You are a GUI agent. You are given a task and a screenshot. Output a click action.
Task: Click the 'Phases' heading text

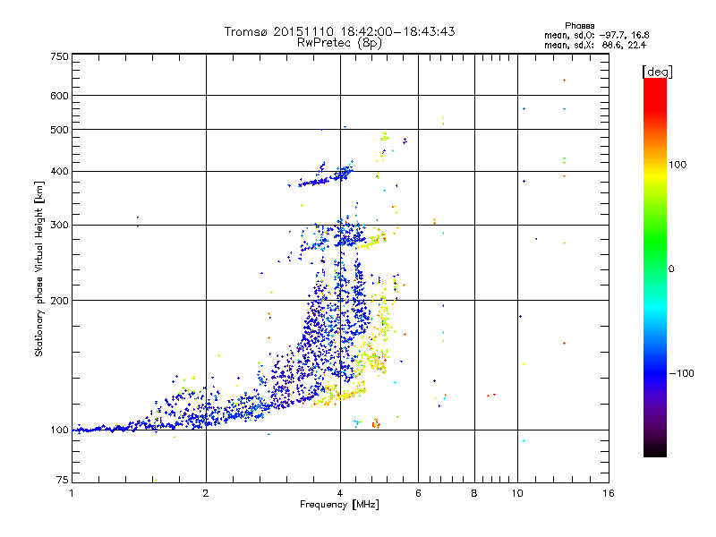coord(579,26)
